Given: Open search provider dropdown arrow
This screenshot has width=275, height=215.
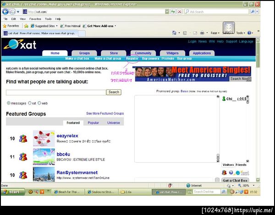Looking at the screenshot, I should point(257,12).
